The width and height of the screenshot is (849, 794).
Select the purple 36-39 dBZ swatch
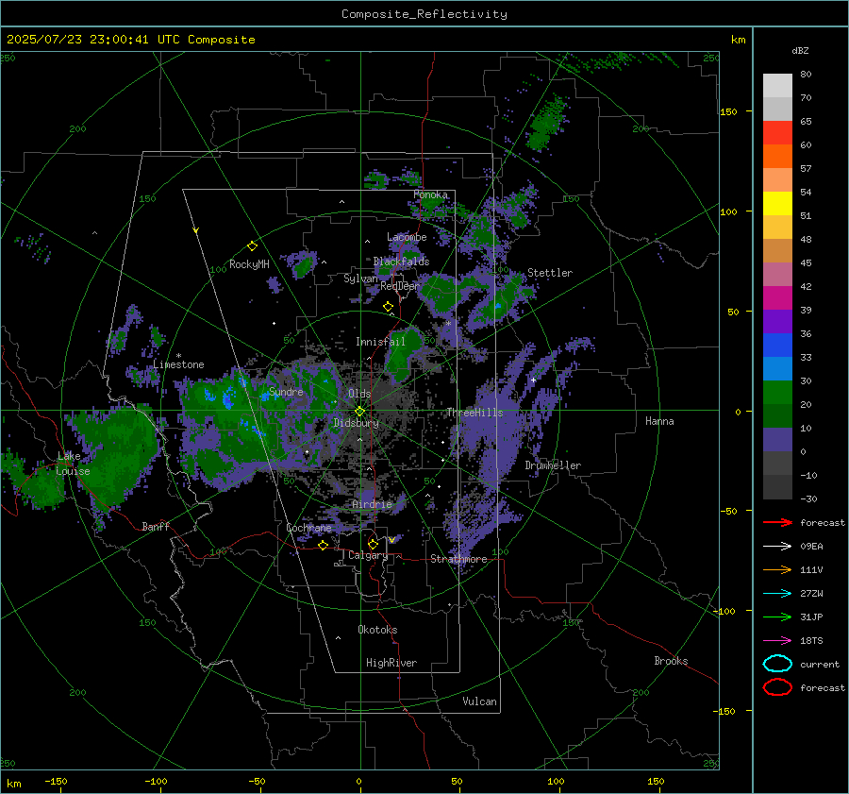pos(777,322)
